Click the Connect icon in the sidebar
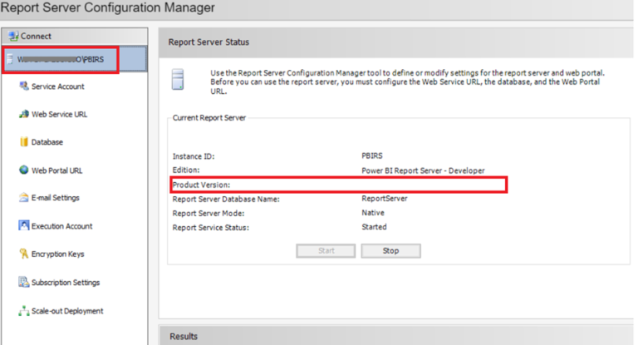 [x=13, y=36]
